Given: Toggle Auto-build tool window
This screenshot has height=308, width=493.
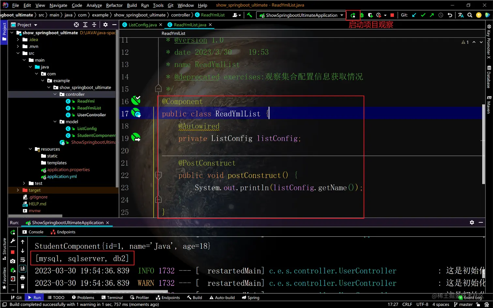Looking at the screenshot, I should [222, 298].
